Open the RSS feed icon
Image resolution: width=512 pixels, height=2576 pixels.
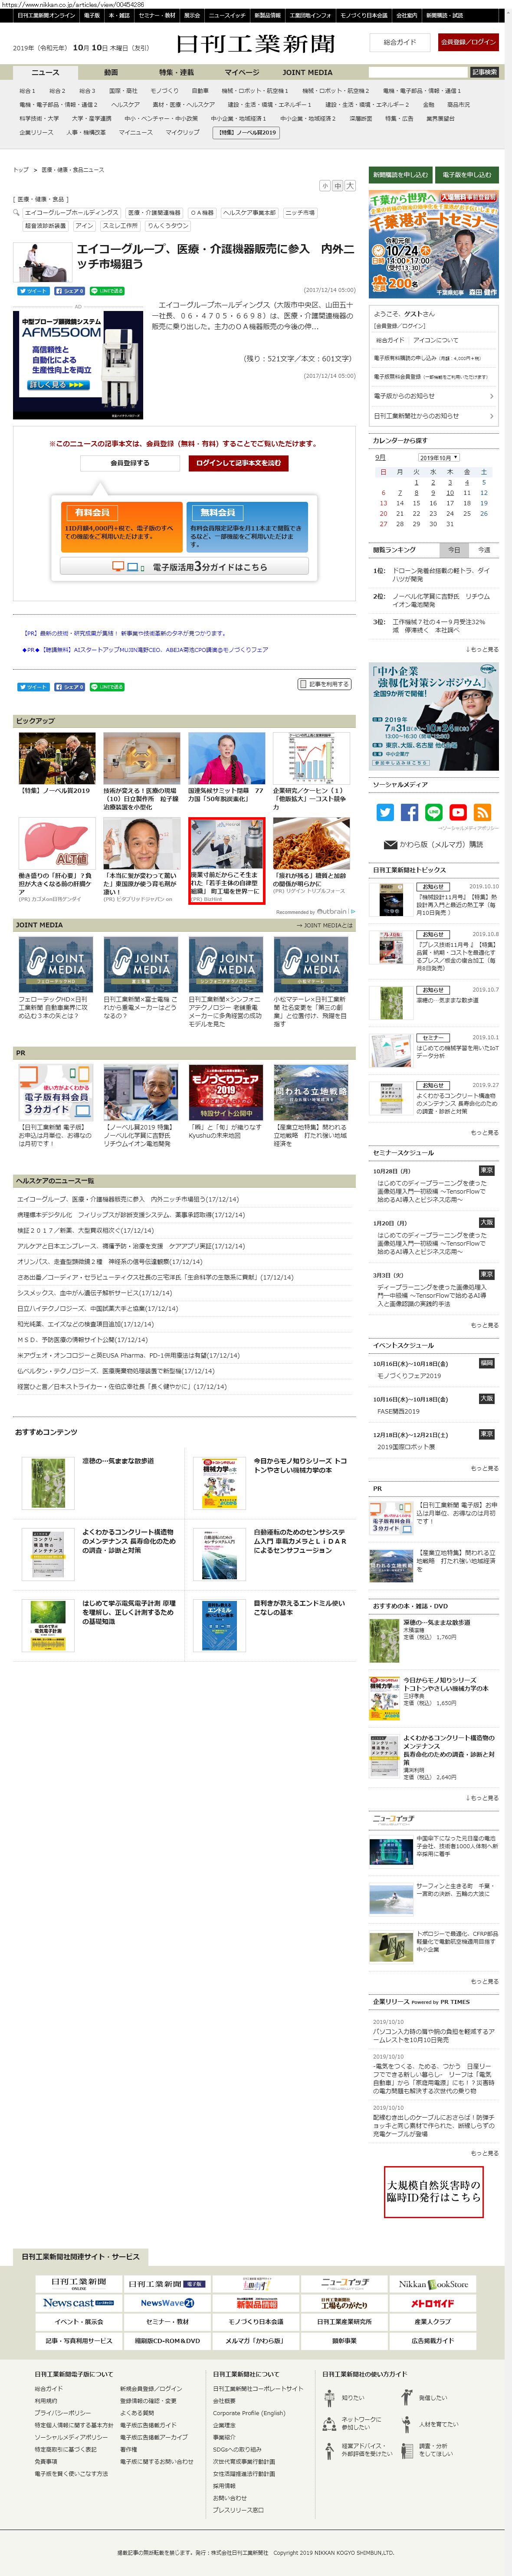click(481, 812)
